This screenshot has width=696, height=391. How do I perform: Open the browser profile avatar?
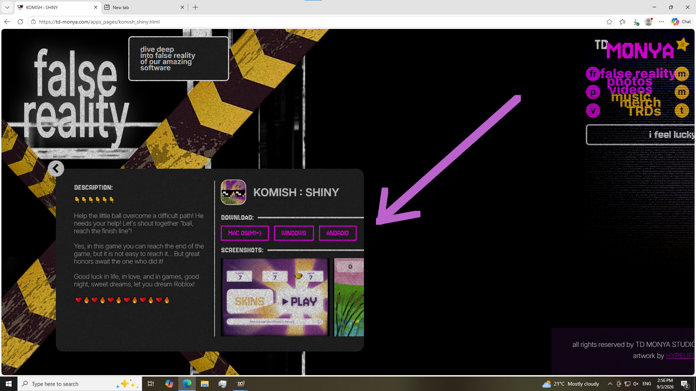649,22
